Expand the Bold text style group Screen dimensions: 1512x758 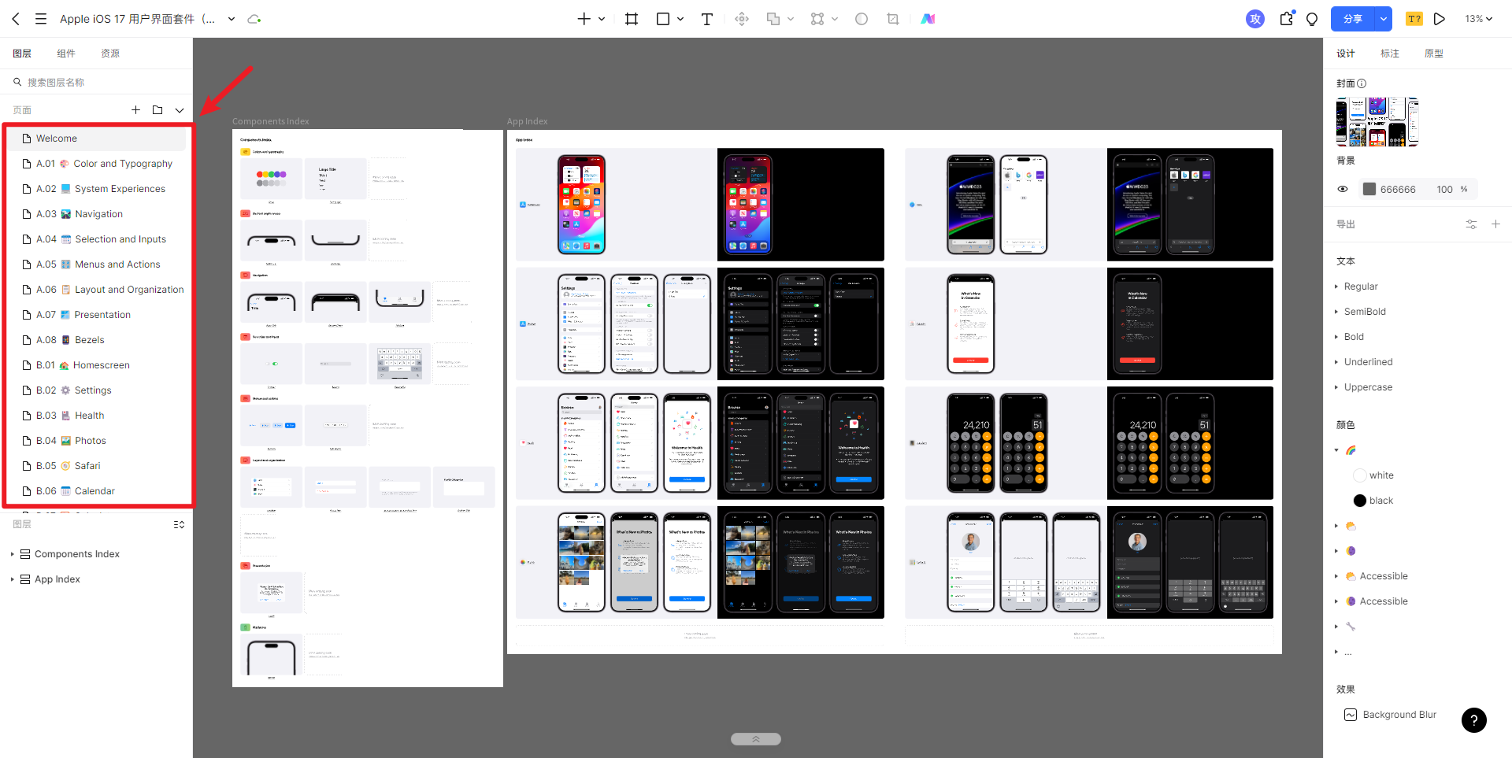pyautogui.click(x=1336, y=337)
